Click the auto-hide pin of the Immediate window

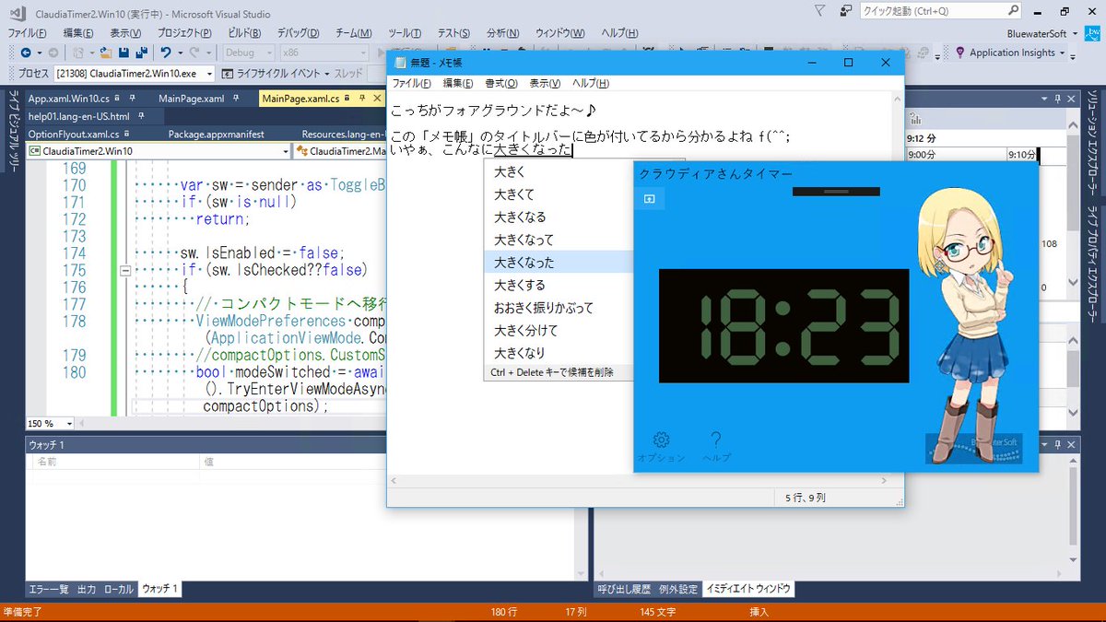(x=1057, y=445)
